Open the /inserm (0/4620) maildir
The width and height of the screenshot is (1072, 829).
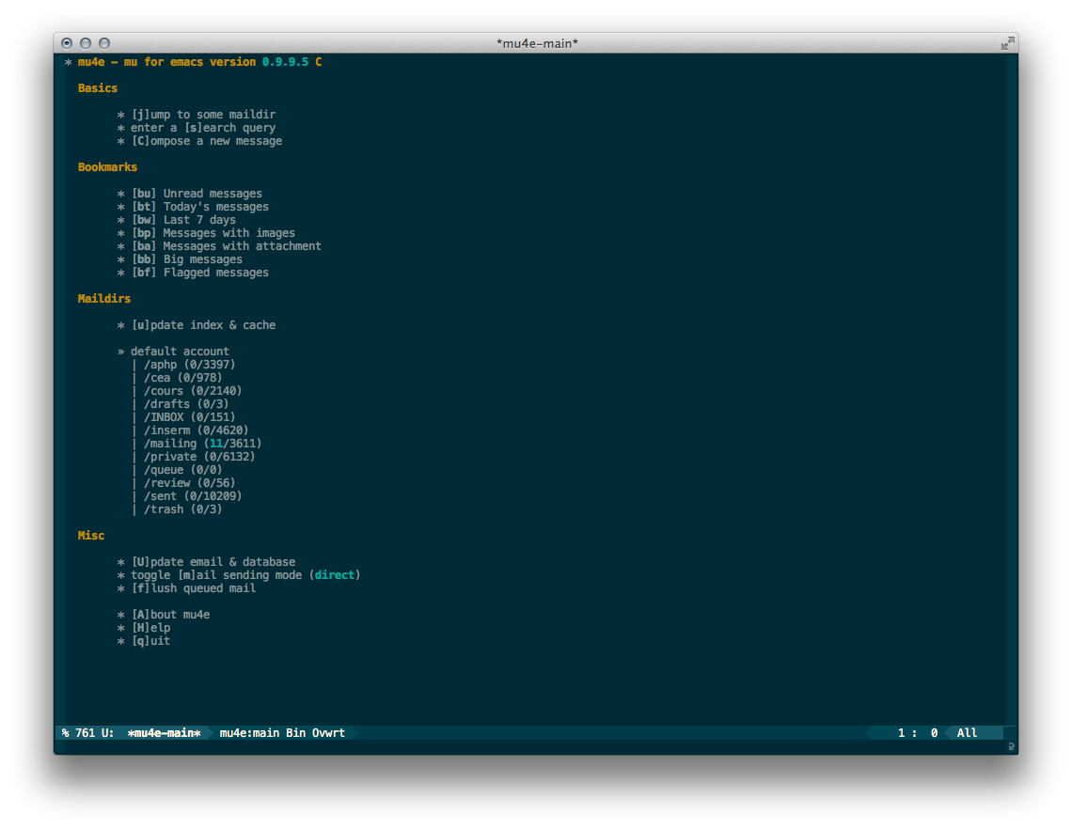[197, 430]
